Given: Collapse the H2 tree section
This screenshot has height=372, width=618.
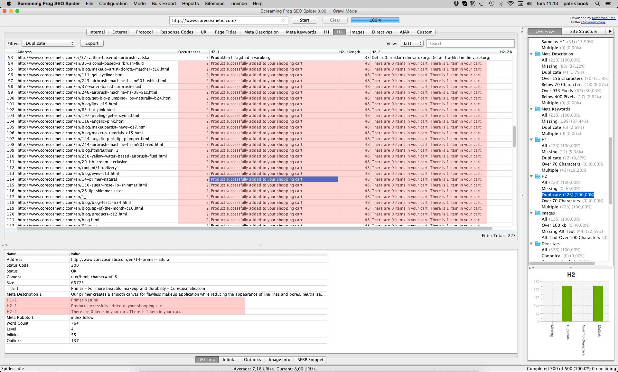Looking at the screenshot, I should click(x=531, y=176).
